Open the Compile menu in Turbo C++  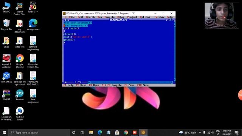tap(109, 17)
